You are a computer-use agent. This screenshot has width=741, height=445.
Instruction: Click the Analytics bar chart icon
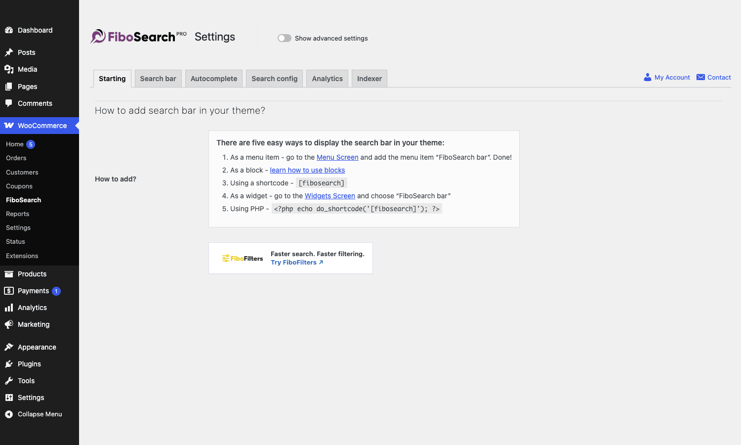pos(9,308)
